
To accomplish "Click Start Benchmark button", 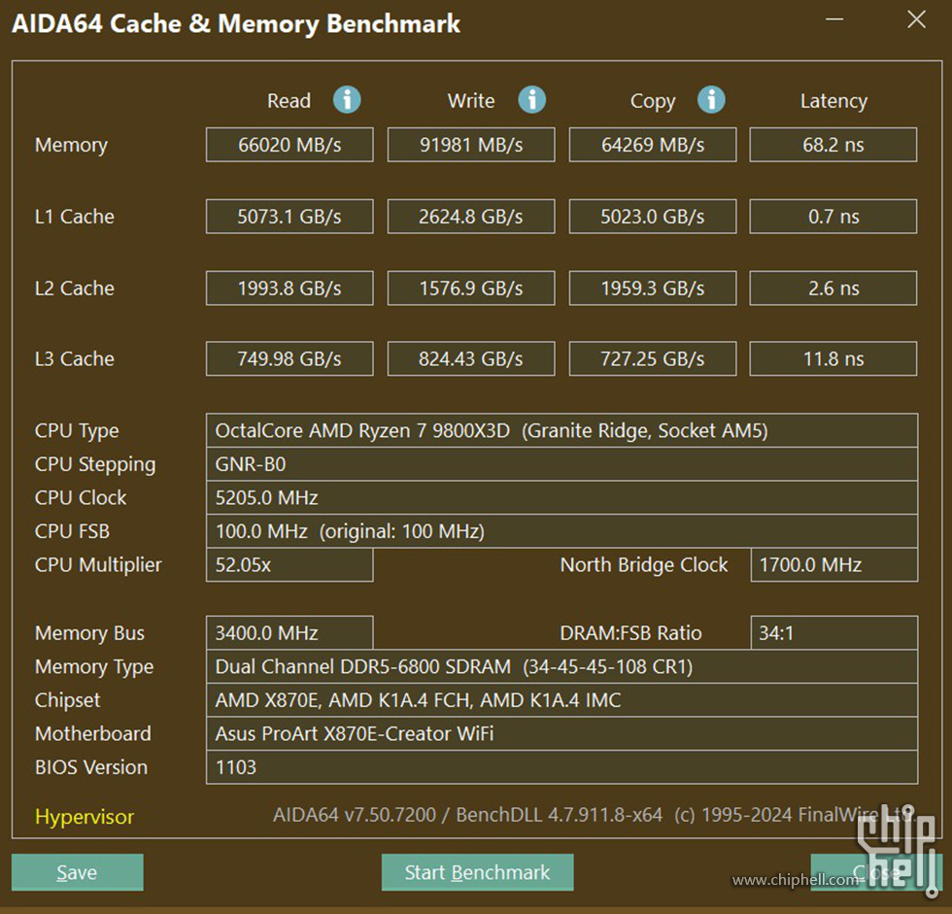I will (x=477, y=872).
